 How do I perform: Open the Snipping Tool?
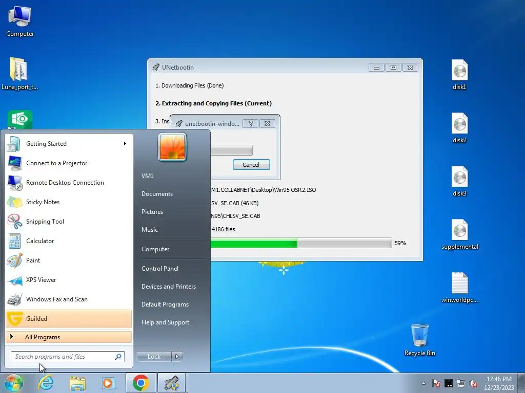point(69,221)
